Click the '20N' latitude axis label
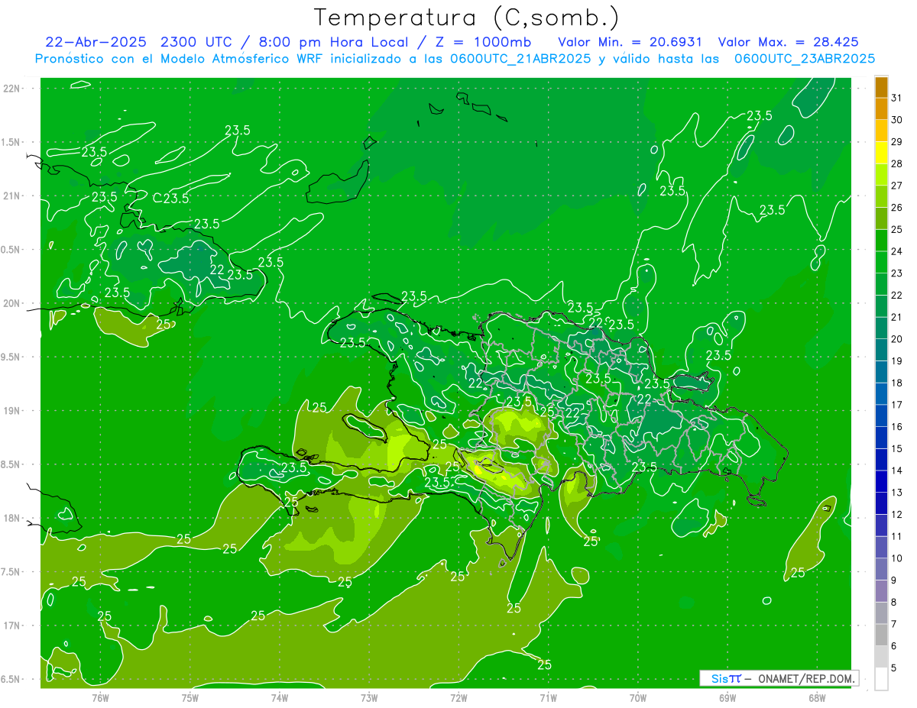 [x=12, y=303]
